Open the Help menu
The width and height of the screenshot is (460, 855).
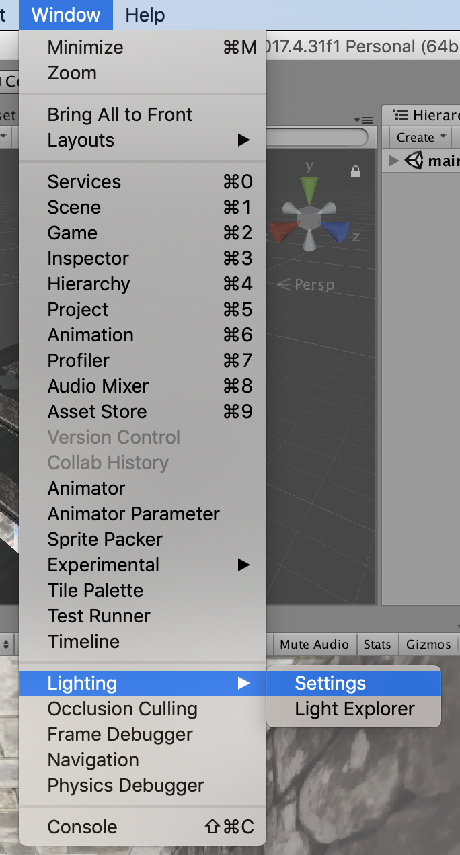145,15
